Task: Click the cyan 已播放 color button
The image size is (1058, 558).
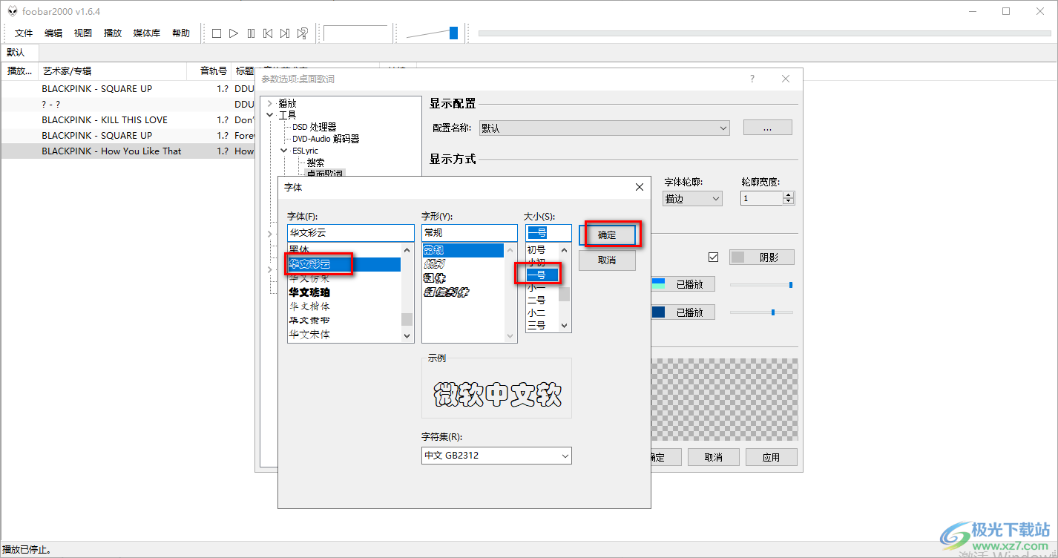Action: coord(683,284)
